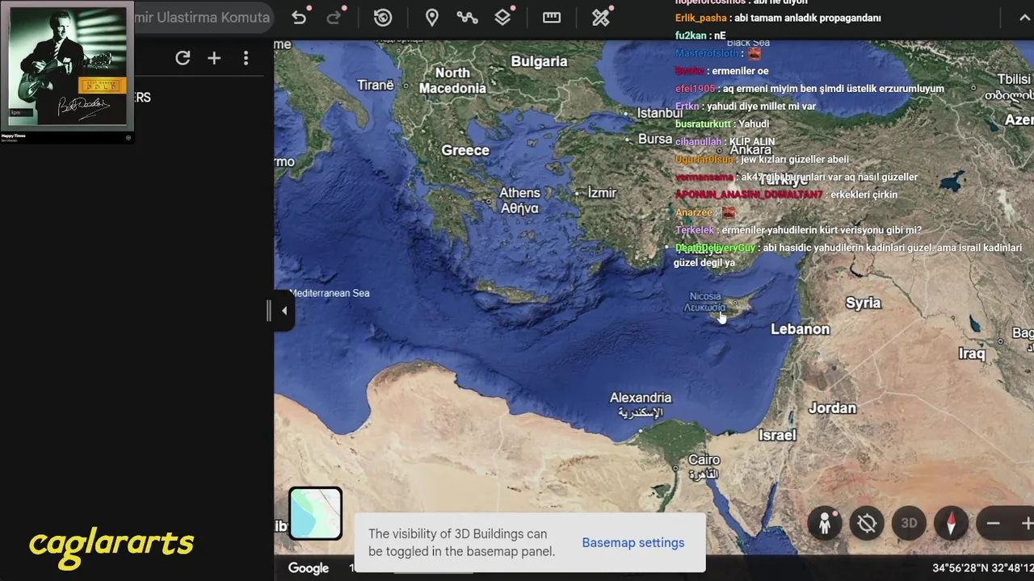Click the Black Sea label
Screen dimensions: 1034x581
(748, 43)
